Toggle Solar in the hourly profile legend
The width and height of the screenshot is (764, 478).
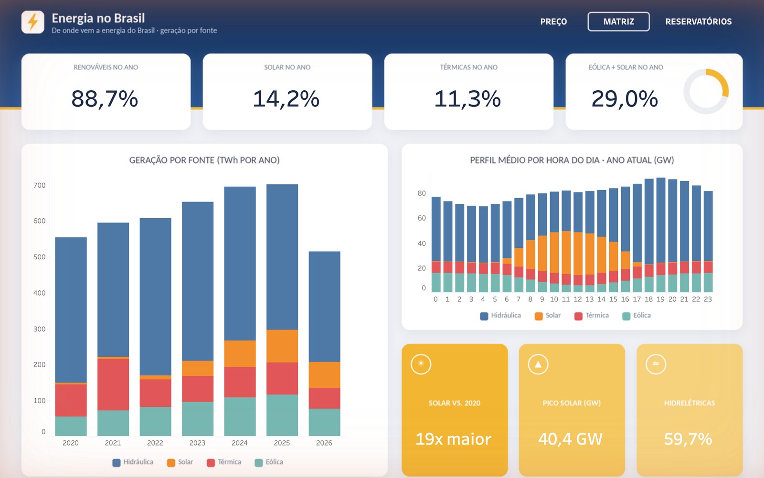[x=548, y=316]
